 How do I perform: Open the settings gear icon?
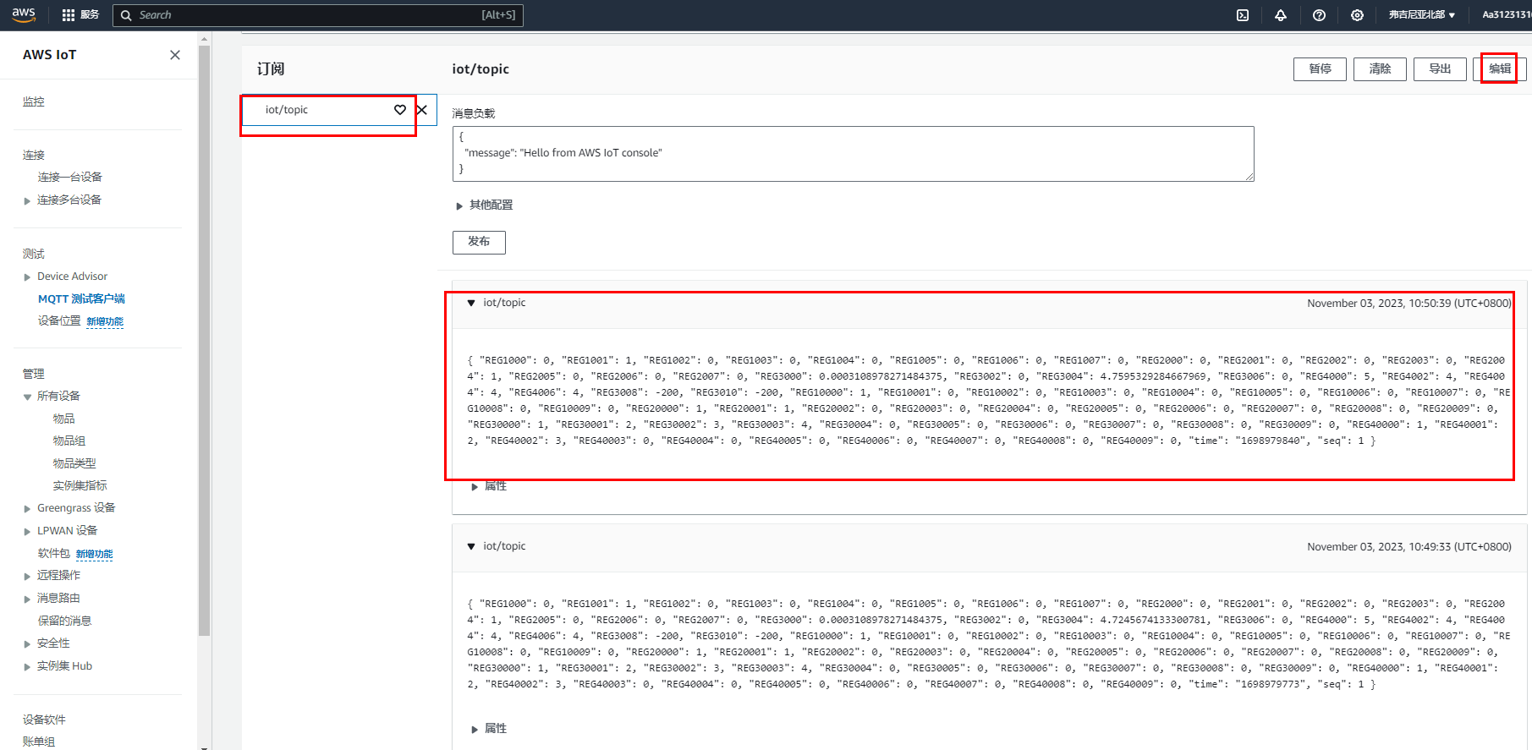tap(1357, 15)
